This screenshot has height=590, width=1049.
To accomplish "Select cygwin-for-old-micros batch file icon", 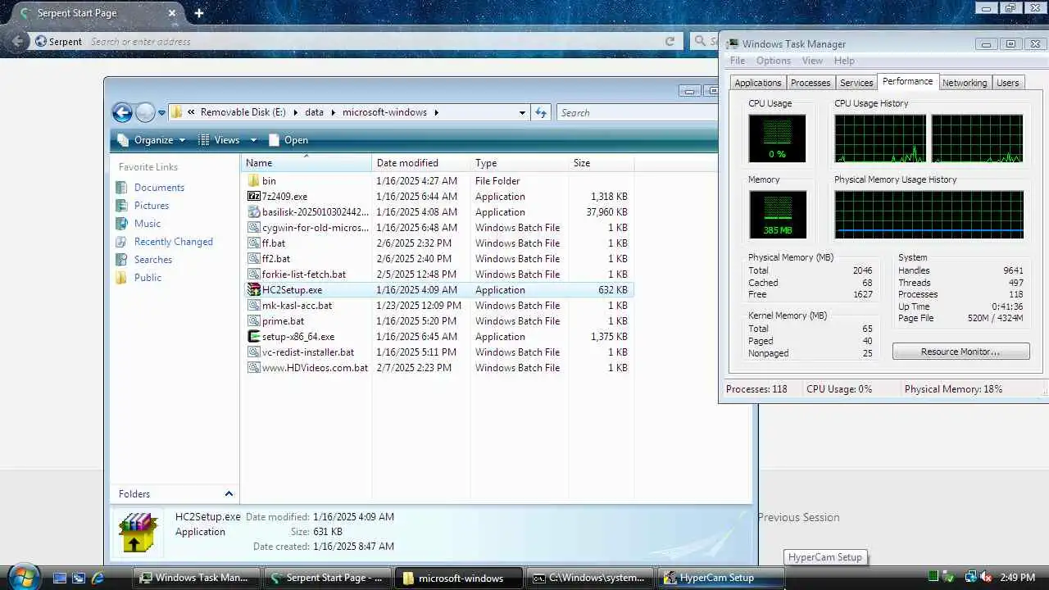I will pos(254,228).
